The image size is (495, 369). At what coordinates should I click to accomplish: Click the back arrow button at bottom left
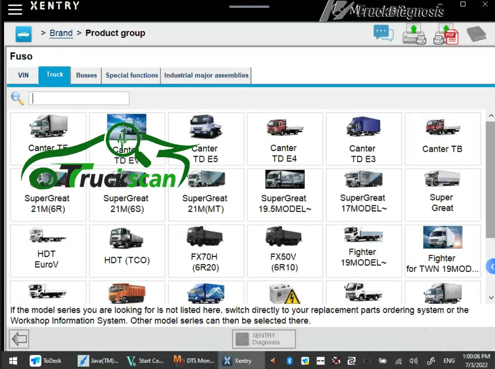click(x=19, y=339)
